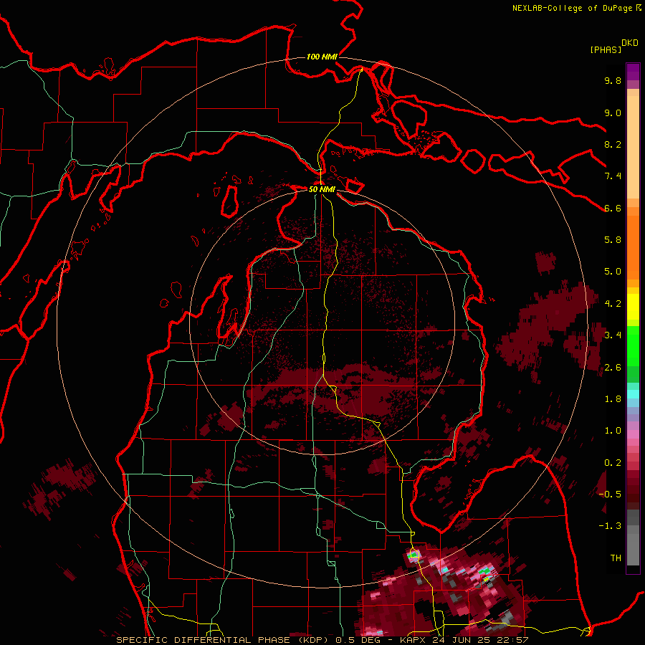Click the purple segment at top of color scale
This screenshot has height=645, width=645.
coord(633,72)
